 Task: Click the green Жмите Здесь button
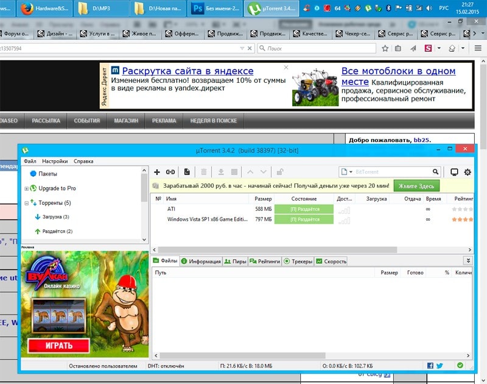point(416,186)
